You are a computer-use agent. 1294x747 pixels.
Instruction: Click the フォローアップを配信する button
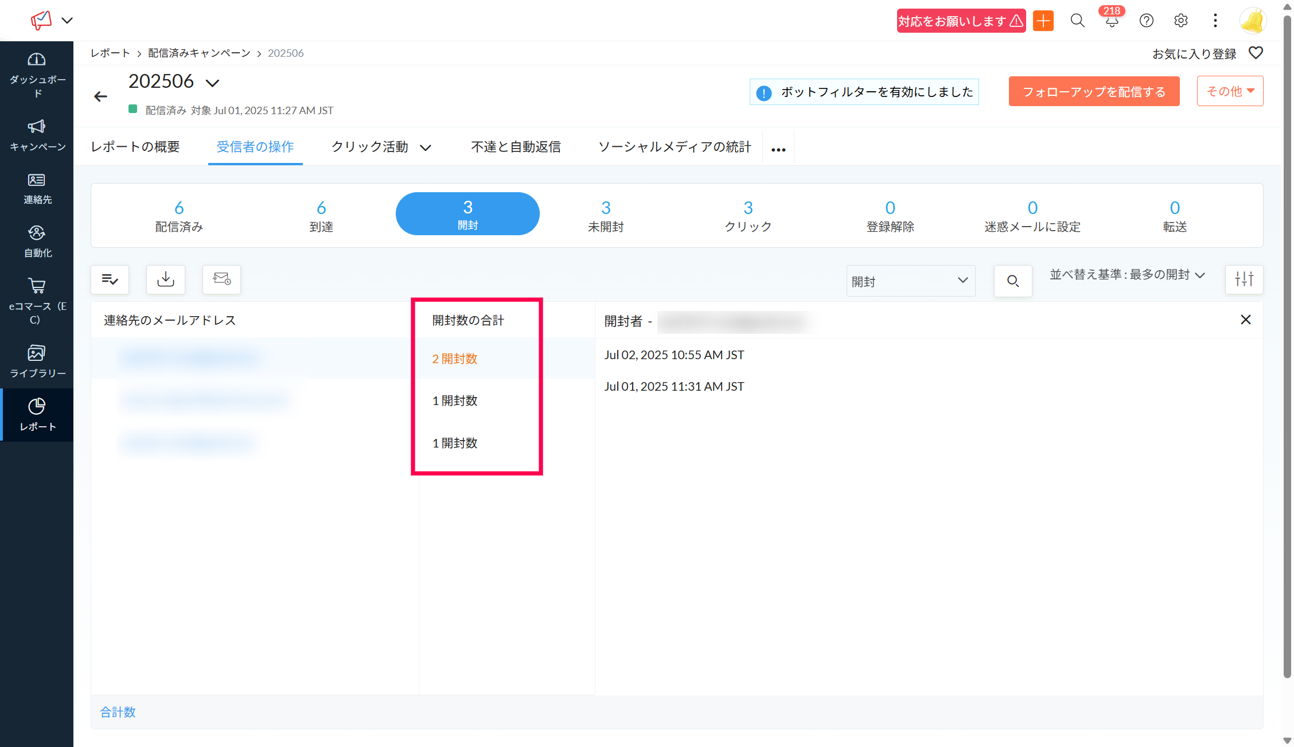(1094, 92)
